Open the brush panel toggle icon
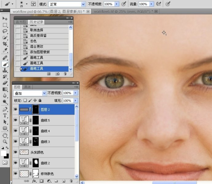212x184 pixels. (33, 4)
